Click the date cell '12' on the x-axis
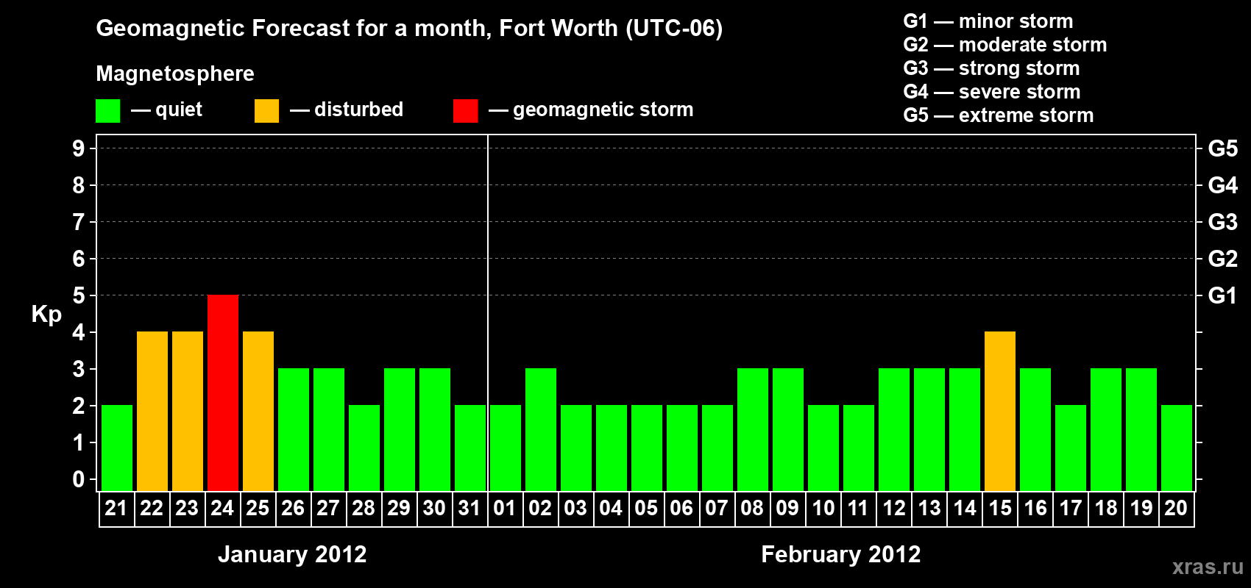 point(894,509)
